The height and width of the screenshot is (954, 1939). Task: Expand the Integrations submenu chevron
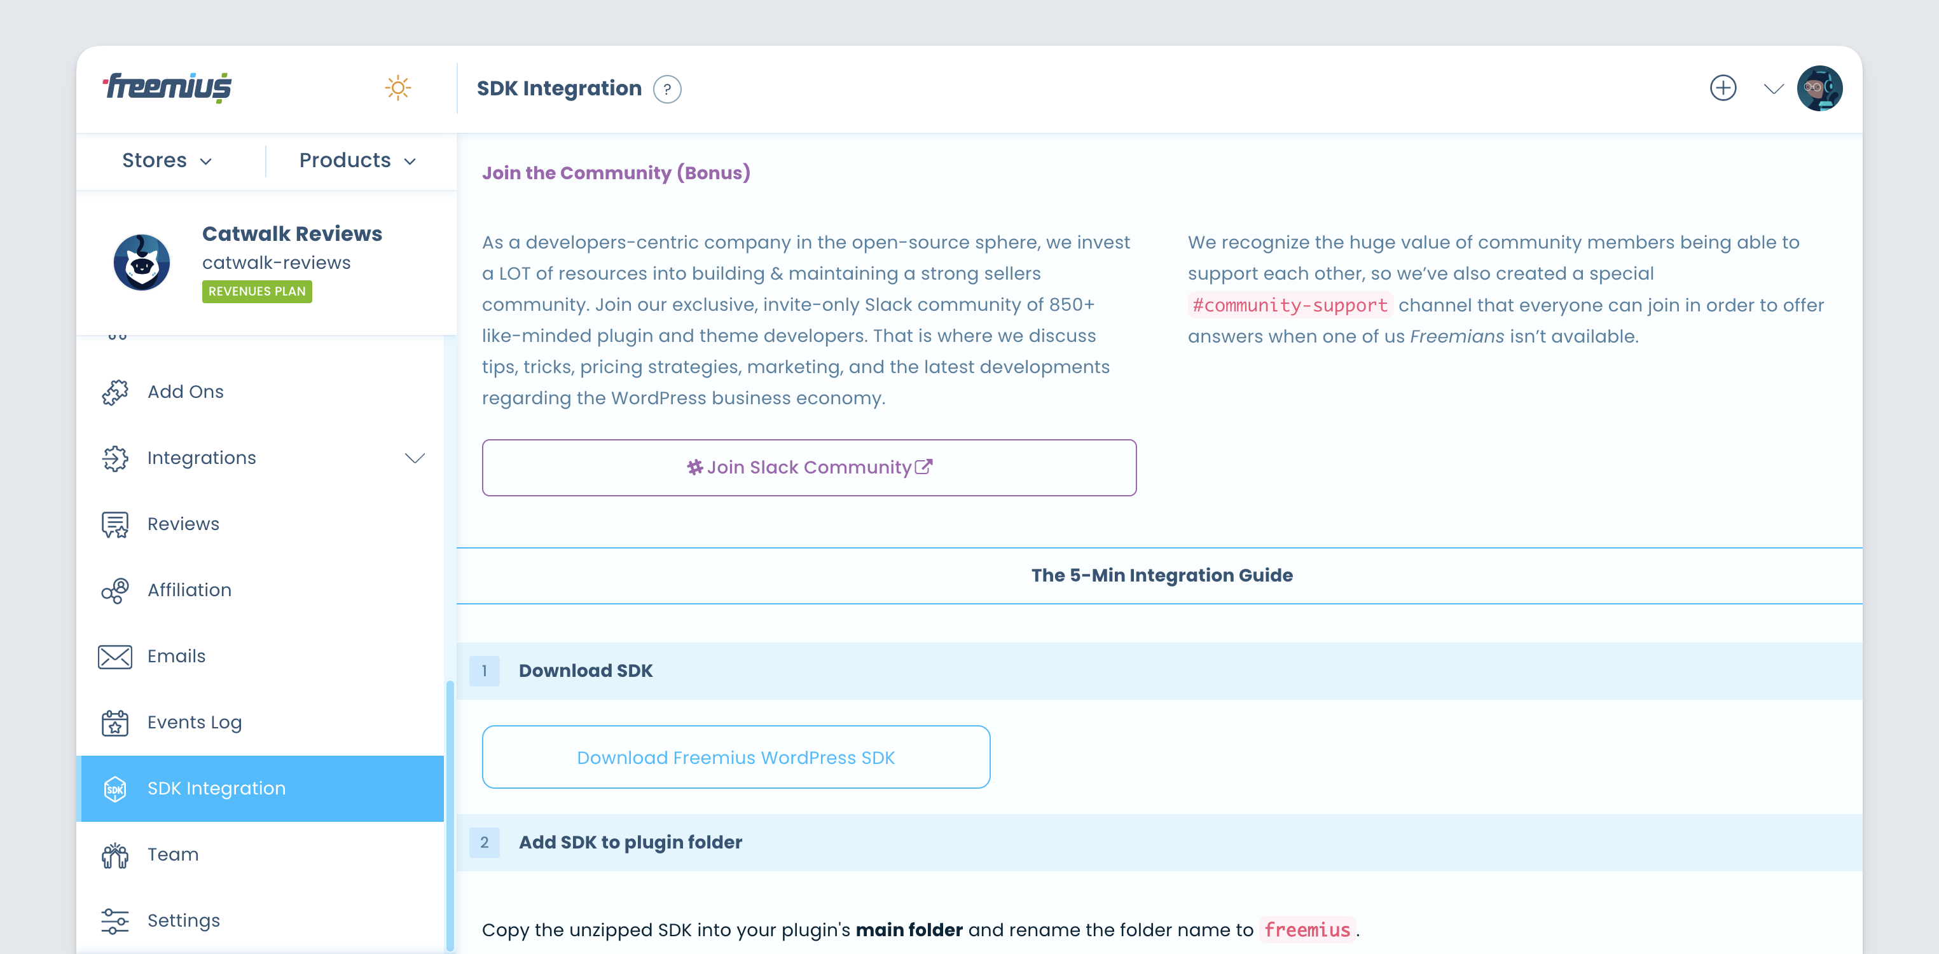(415, 458)
